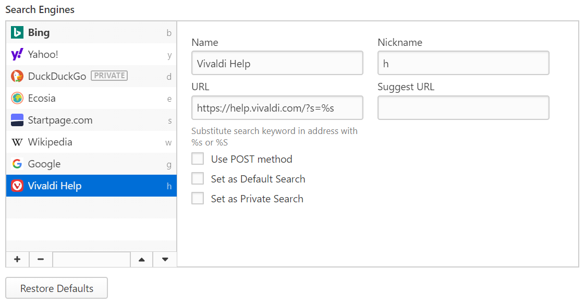The height and width of the screenshot is (304, 585).
Task: Click nickname letter b on Bing row
Action: 169,33
